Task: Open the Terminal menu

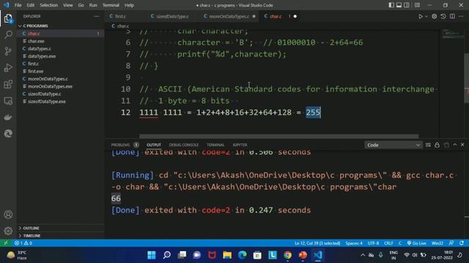Action: (x=111, y=5)
